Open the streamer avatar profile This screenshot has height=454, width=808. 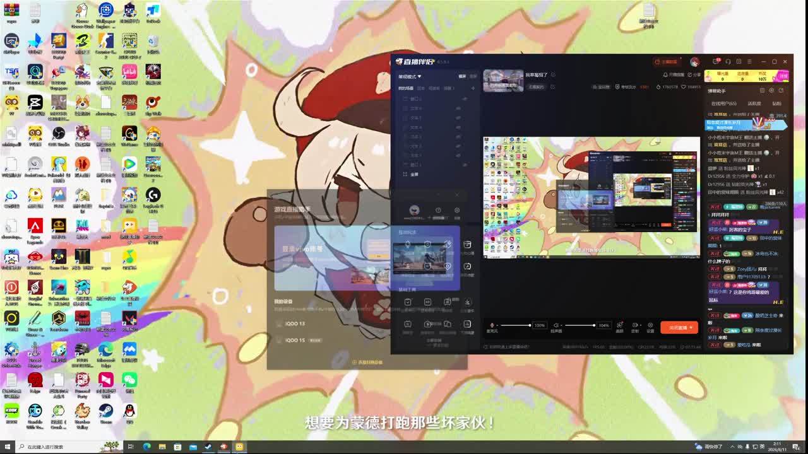coord(695,62)
